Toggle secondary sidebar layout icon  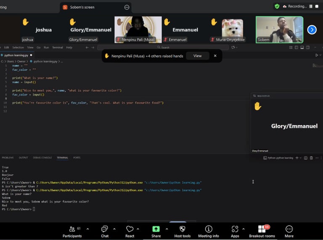(308, 47)
